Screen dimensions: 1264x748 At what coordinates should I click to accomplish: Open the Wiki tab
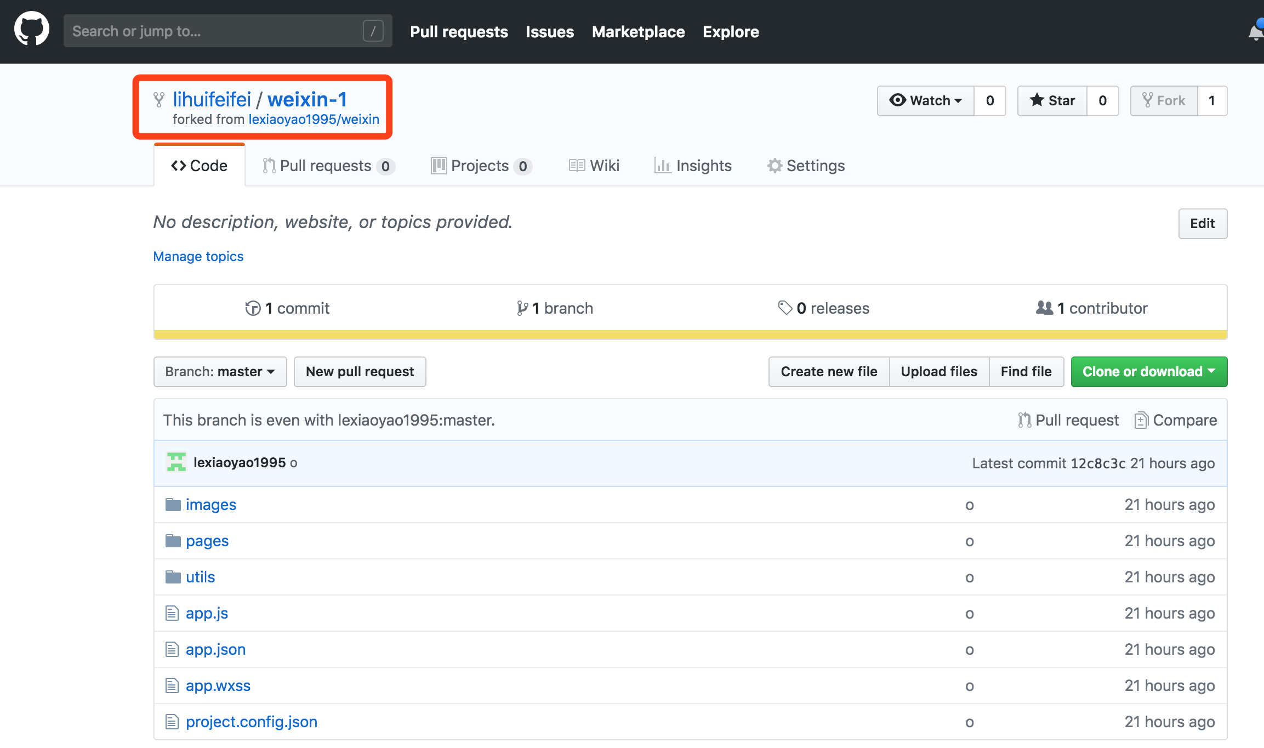click(594, 166)
